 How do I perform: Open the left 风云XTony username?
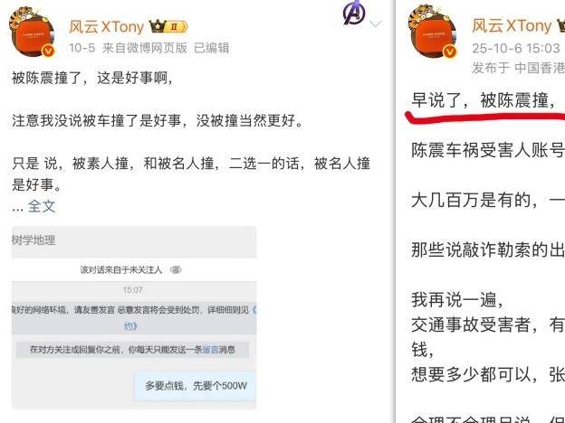click(106, 26)
